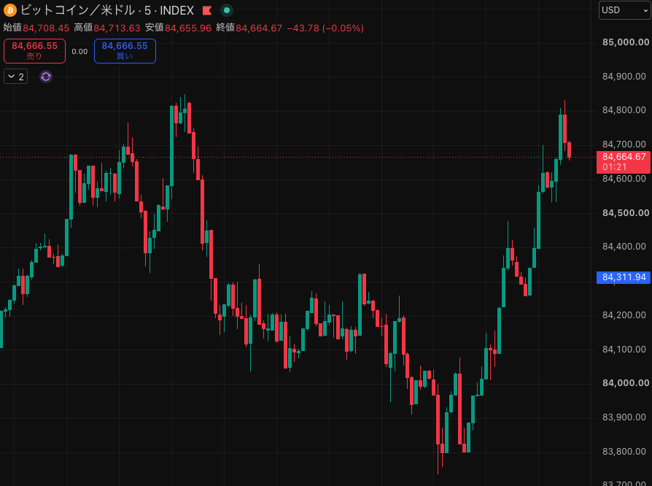Click the 85,000.00 price axis label
The image size is (652, 486).
[626, 42]
